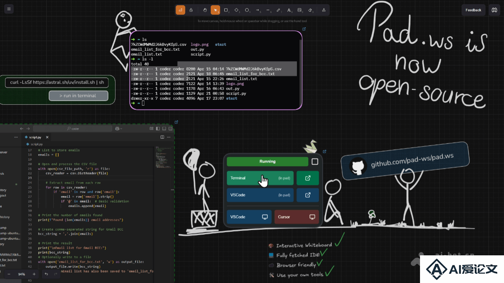Open control panel embed pop-out icon

coord(325,152)
